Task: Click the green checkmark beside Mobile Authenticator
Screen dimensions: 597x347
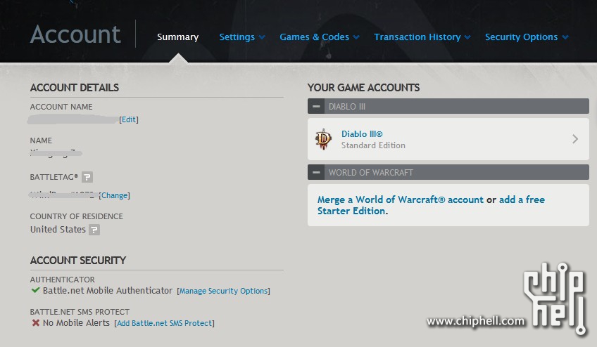Action: point(35,290)
